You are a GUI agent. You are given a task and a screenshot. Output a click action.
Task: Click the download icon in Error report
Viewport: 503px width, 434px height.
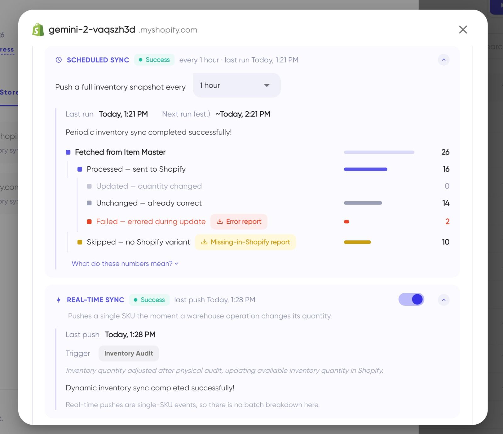point(220,222)
